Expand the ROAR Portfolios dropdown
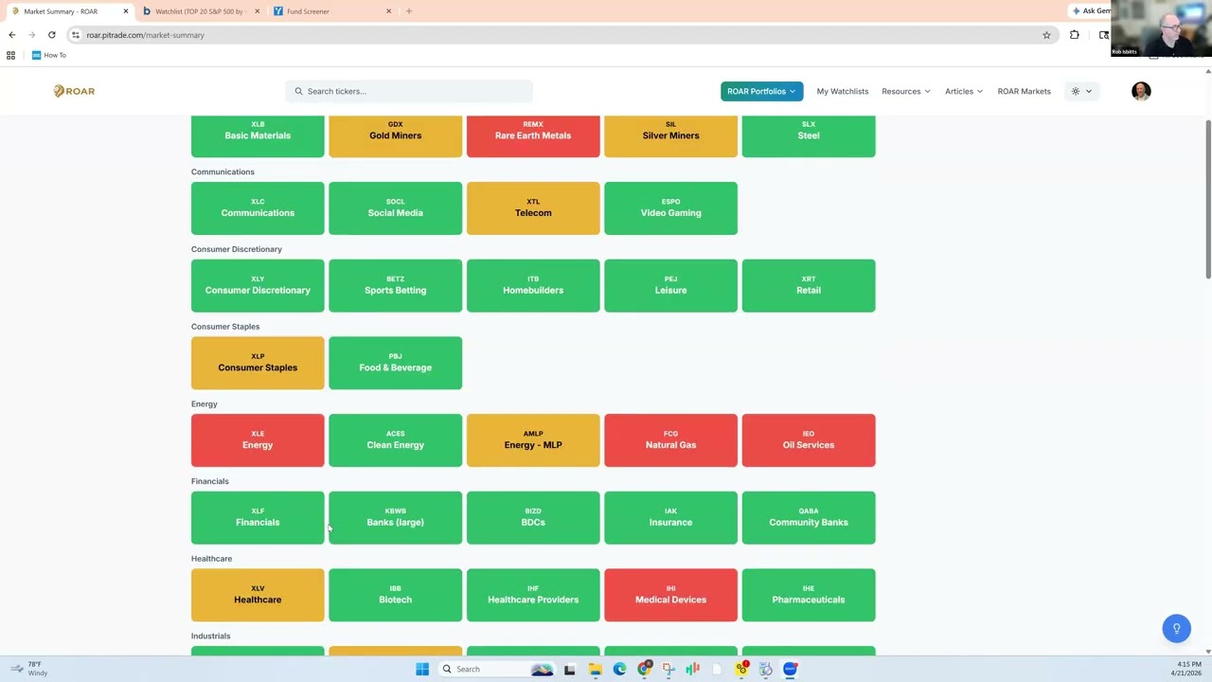This screenshot has width=1212, height=682. pyautogui.click(x=761, y=91)
